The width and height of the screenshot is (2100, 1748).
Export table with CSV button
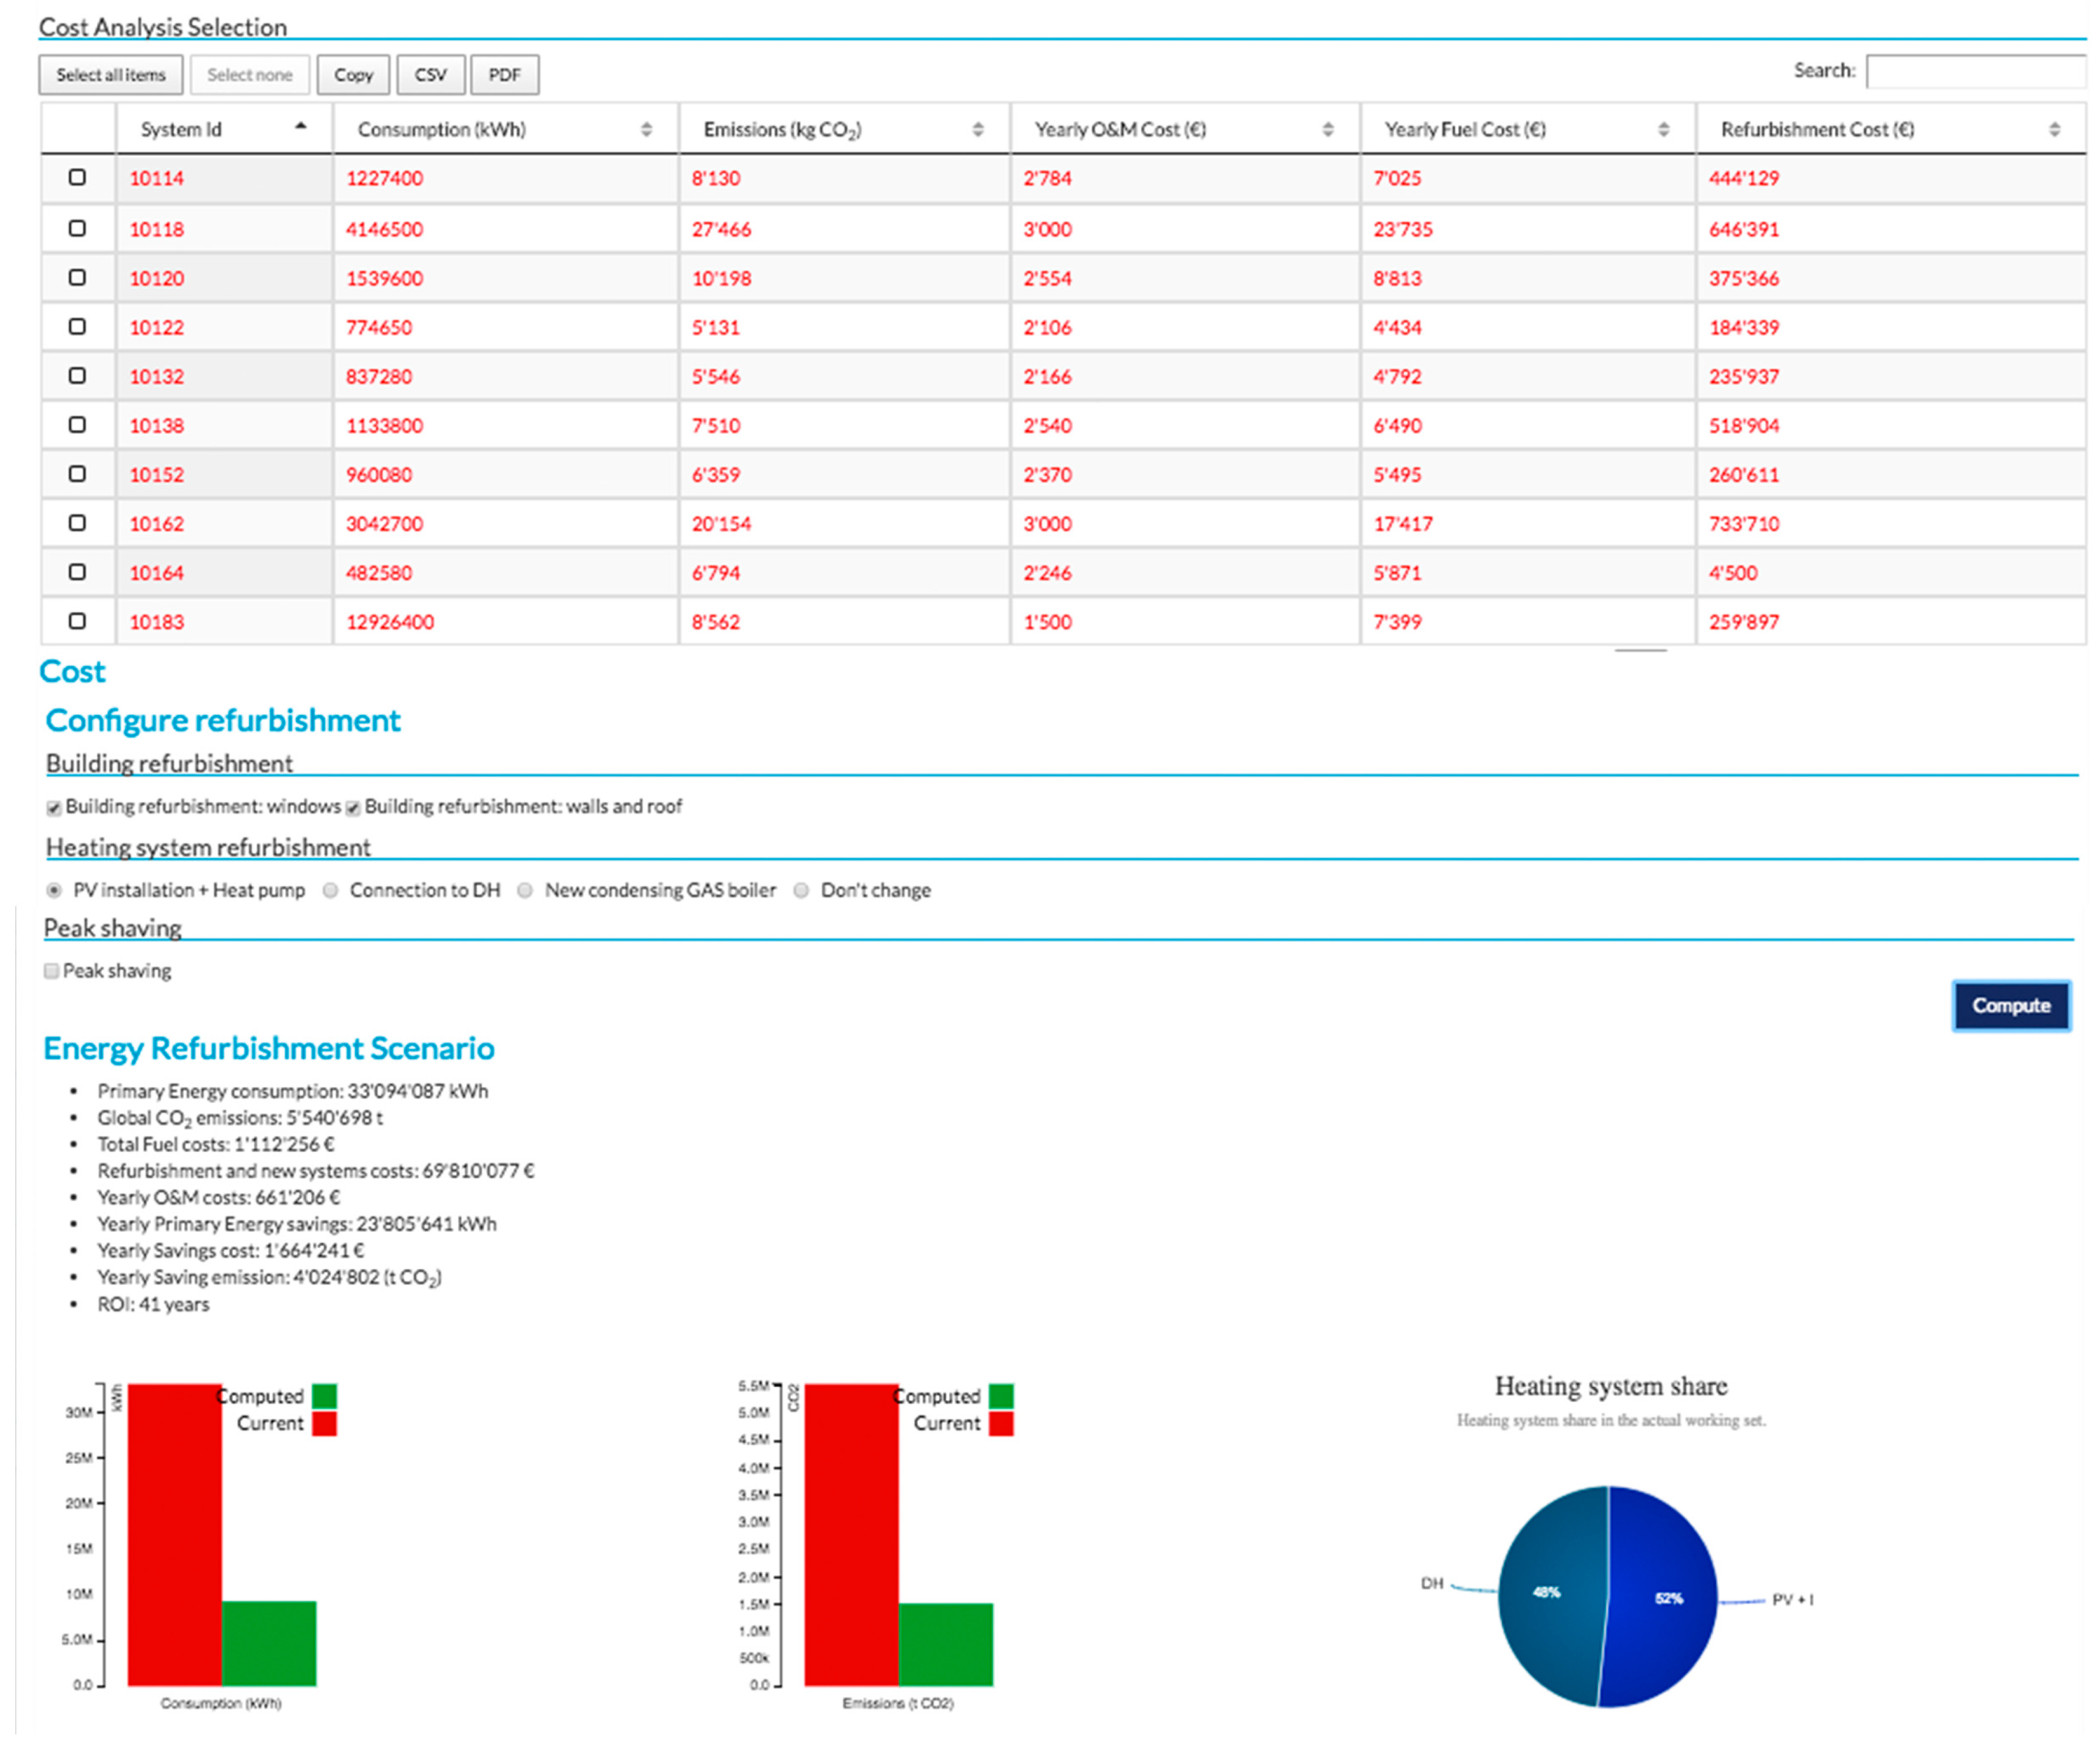click(430, 75)
